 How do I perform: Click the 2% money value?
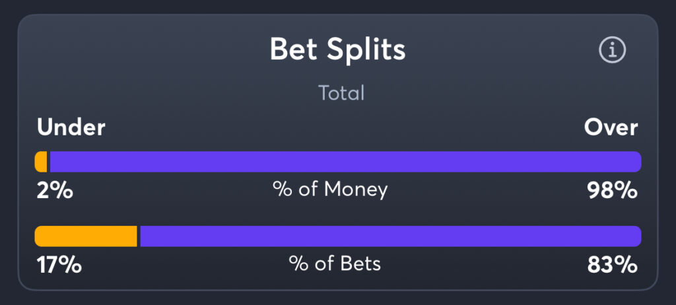coord(55,191)
